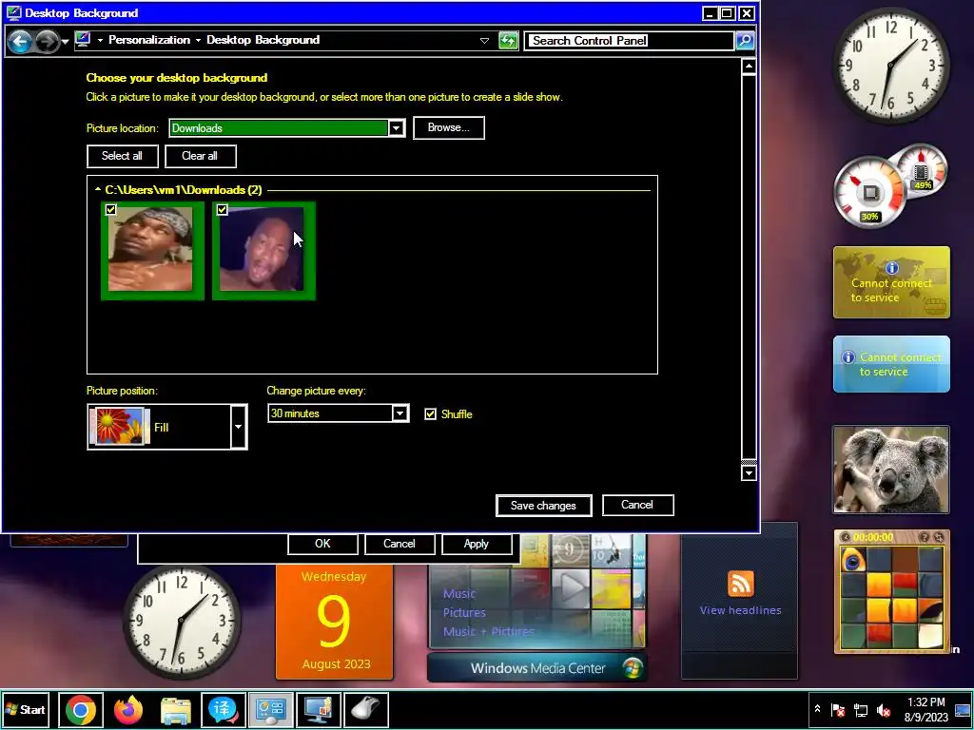Click the Select all button
This screenshot has width=974, height=730.
pyautogui.click(x=123, y=156)
